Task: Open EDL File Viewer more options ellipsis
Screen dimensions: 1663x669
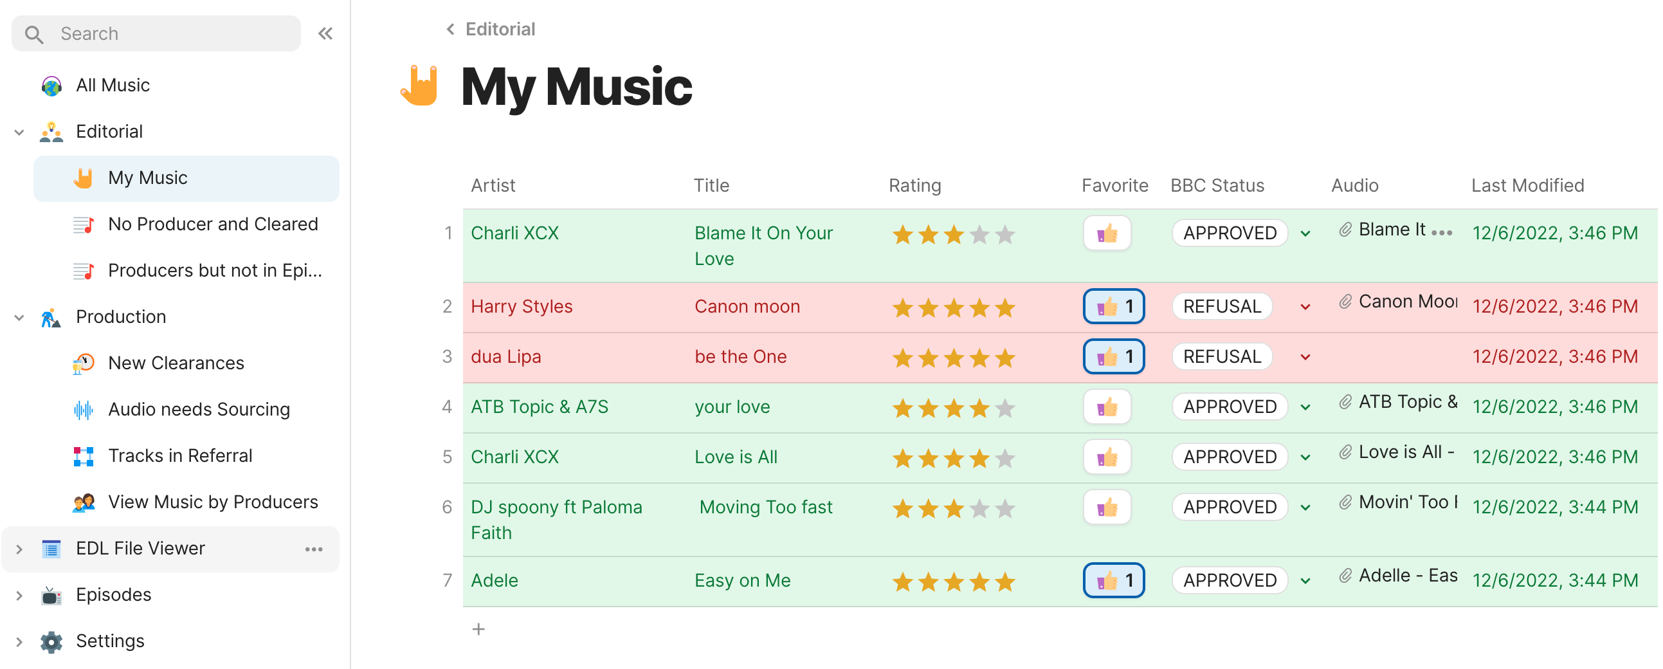Action: tap(314, 549)
